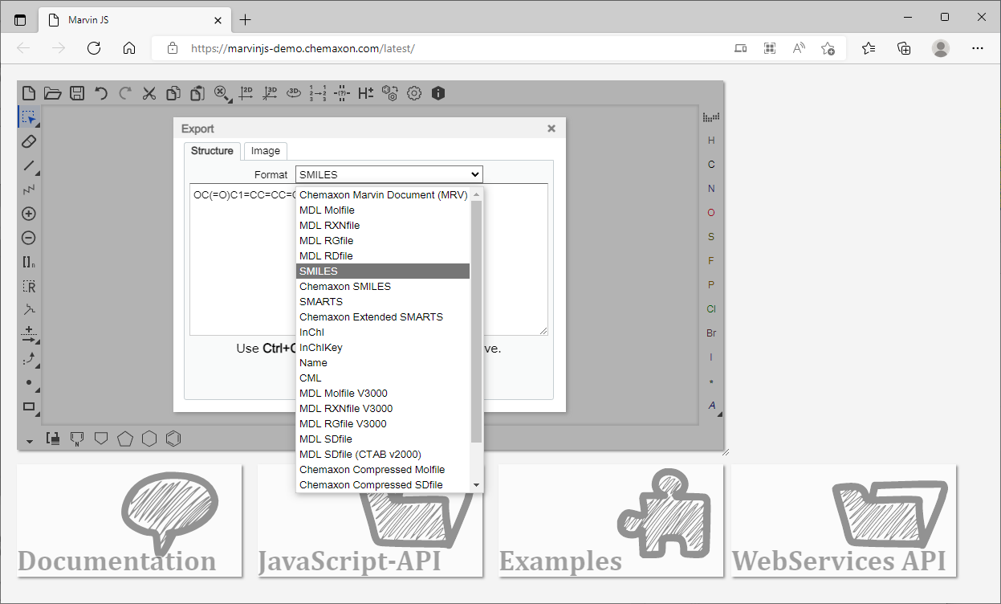Click the 2D clean icon

[x=246, y=93]
